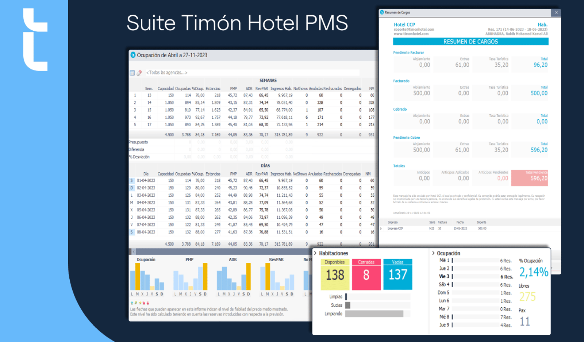Click the RESUMEN DE CARGOS banner

(471, 42)
